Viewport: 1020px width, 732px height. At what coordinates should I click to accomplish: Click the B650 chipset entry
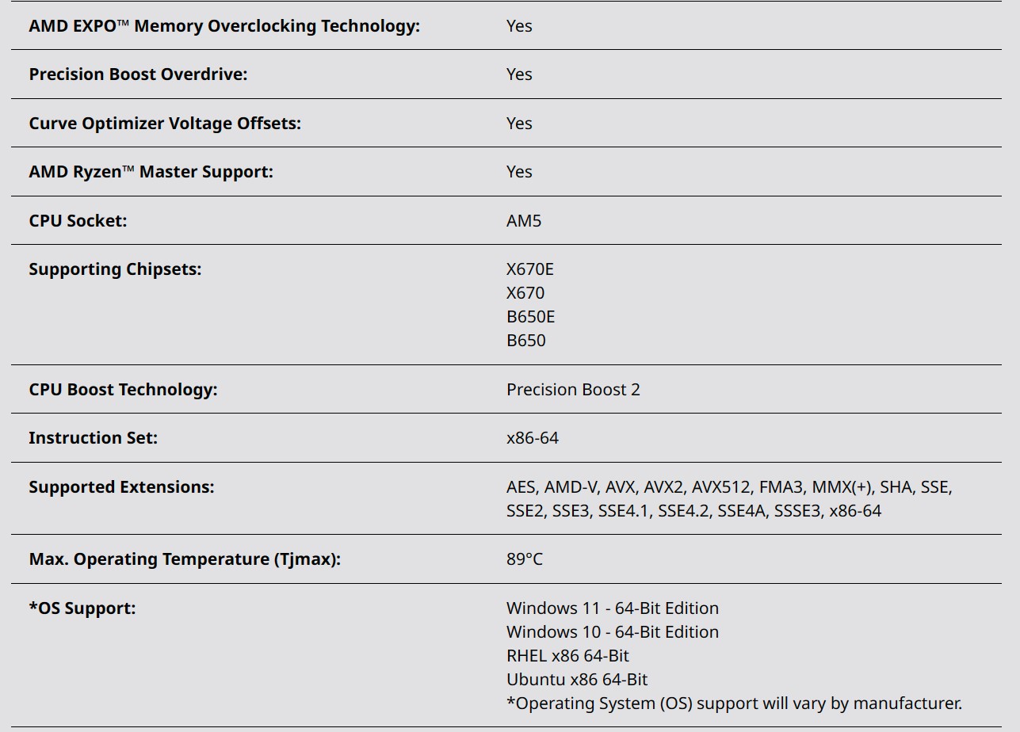click(x=526, y=341)
